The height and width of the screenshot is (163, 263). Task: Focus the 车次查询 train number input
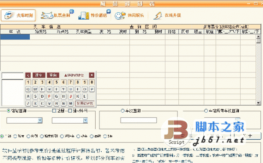click(139, 120)
